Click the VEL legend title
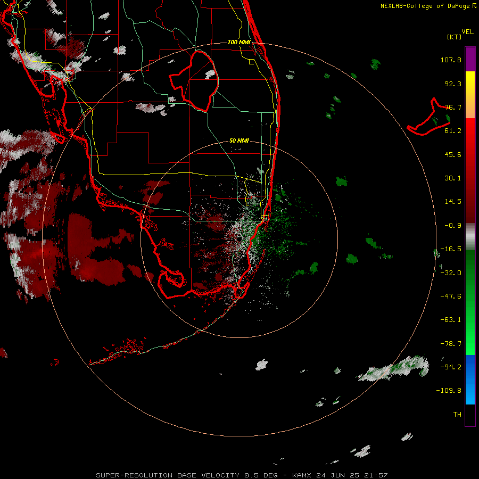 (x=467, y=32)
